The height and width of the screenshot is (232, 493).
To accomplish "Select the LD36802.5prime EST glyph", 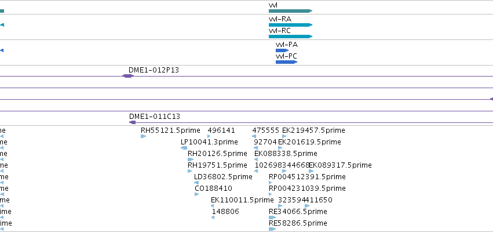I will click(196, 183).
